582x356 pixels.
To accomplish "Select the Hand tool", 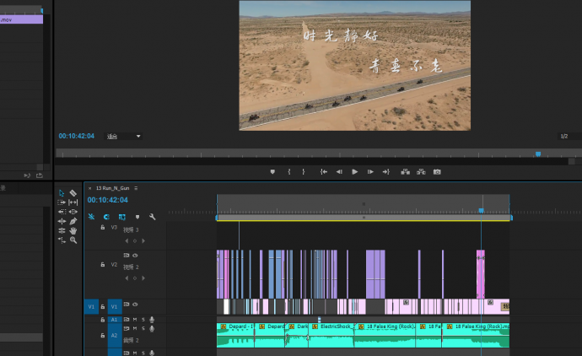I will (x=73, y=230).
